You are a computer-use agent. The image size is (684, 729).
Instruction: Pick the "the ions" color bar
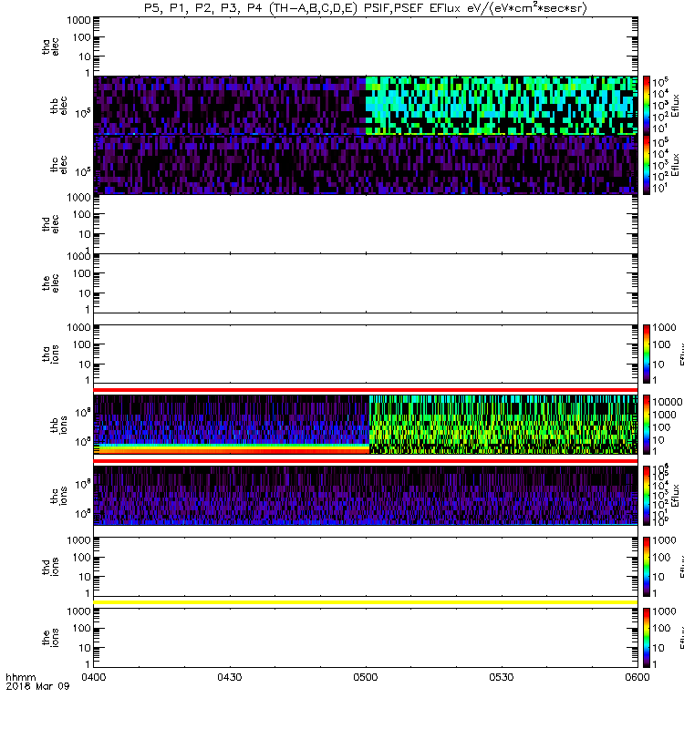[x=647, y=638]
